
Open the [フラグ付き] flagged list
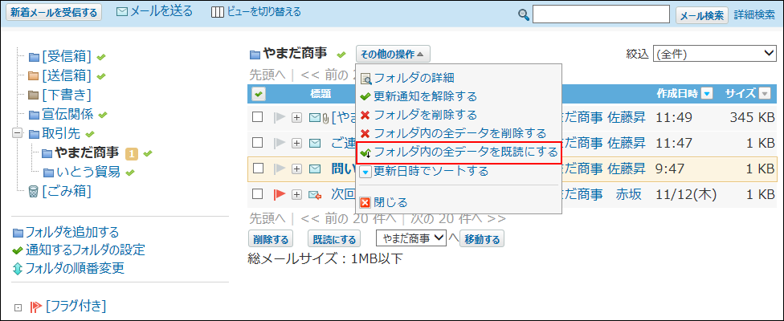click(76, 306)
